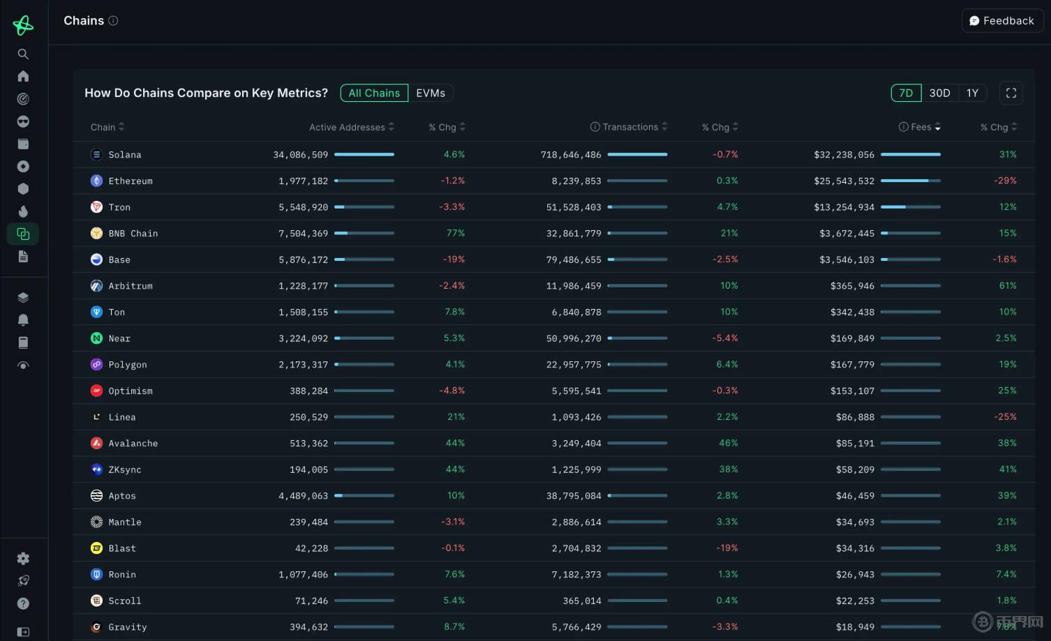The image size is (1051, 641).
Task: Click the info icon next to Chains title
Action: click(x=113, y=21)
